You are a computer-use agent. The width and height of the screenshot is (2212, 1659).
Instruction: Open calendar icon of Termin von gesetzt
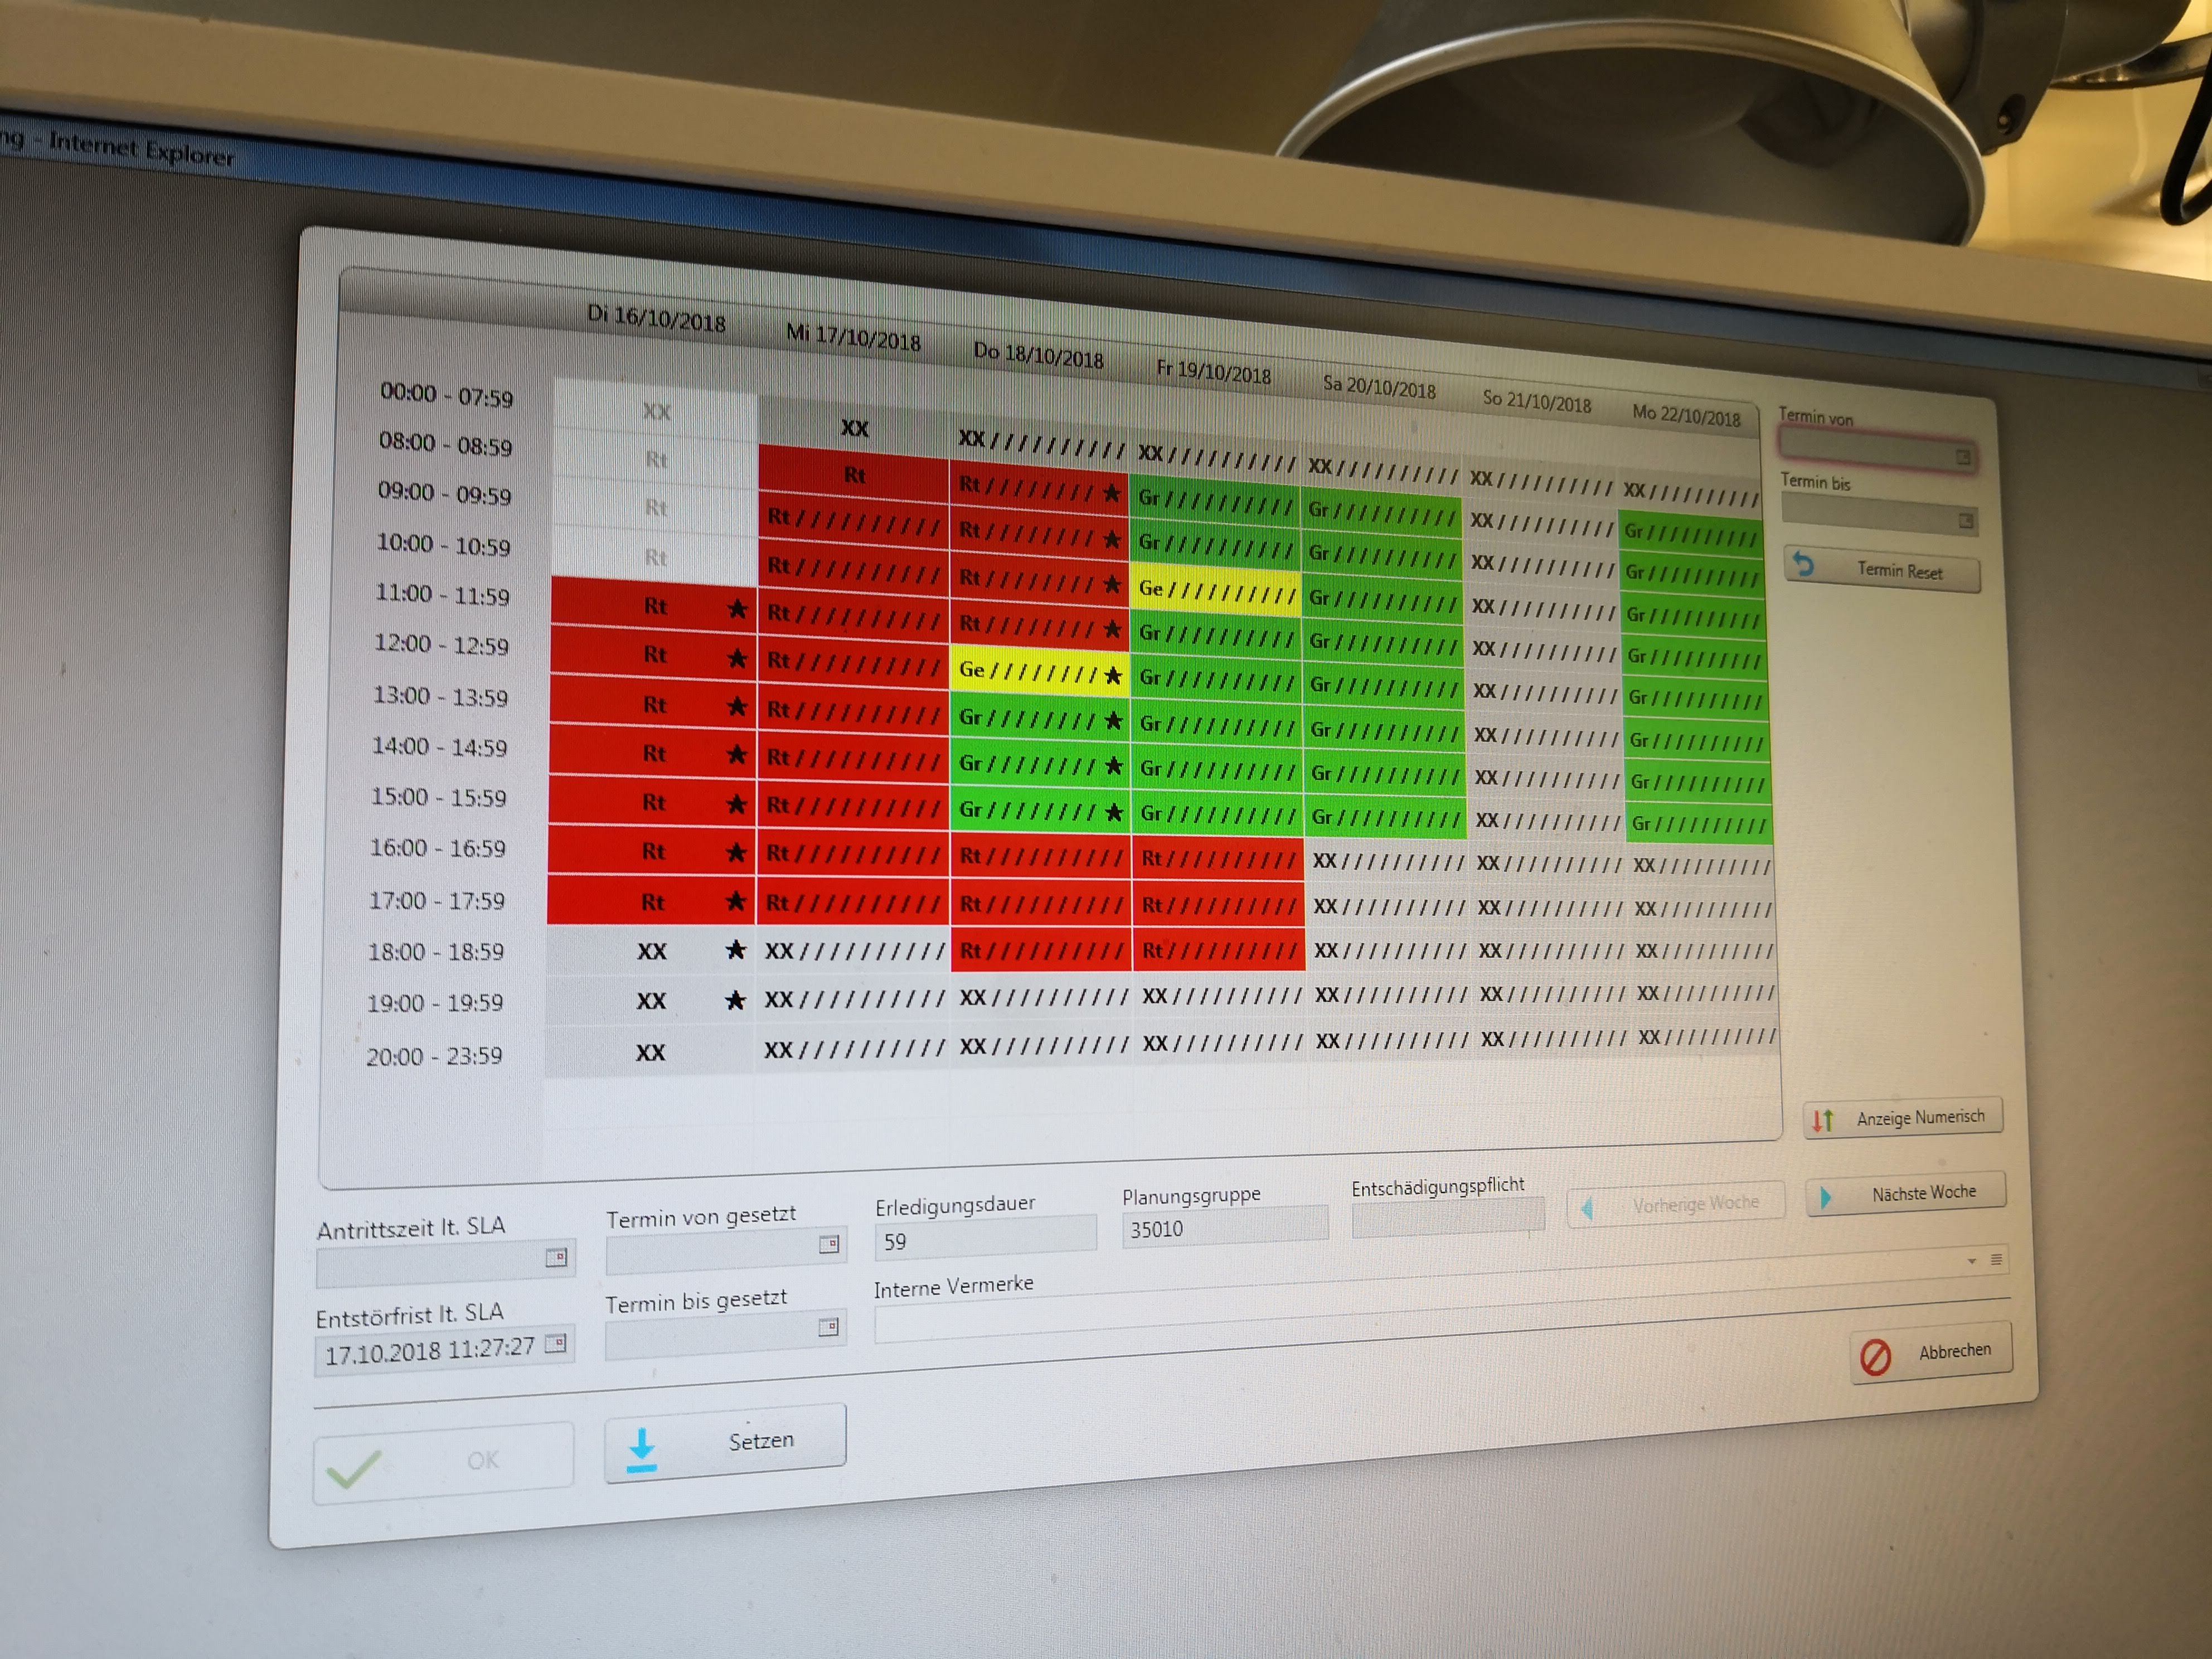pyautogui.click(x=829, y=1244)
